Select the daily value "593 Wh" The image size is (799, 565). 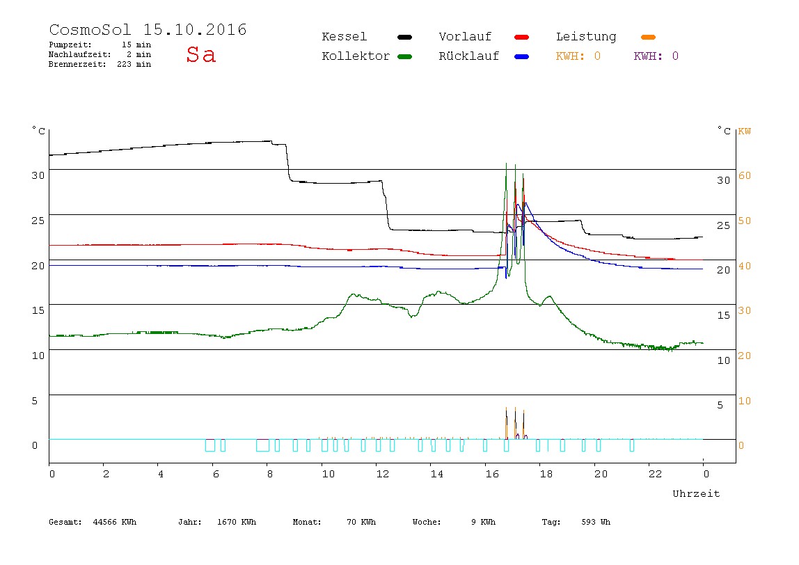coord(596,522)
